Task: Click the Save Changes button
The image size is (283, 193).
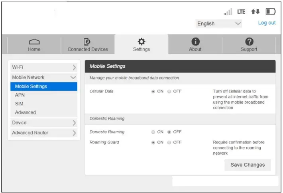Action: tap(248, 165)
